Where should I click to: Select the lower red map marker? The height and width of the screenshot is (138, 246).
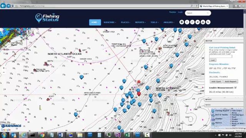coord(139,94)
